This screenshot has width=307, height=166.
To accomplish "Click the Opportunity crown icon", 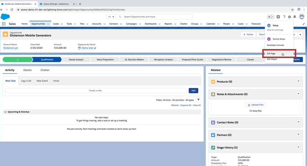I will coord(5,34).
